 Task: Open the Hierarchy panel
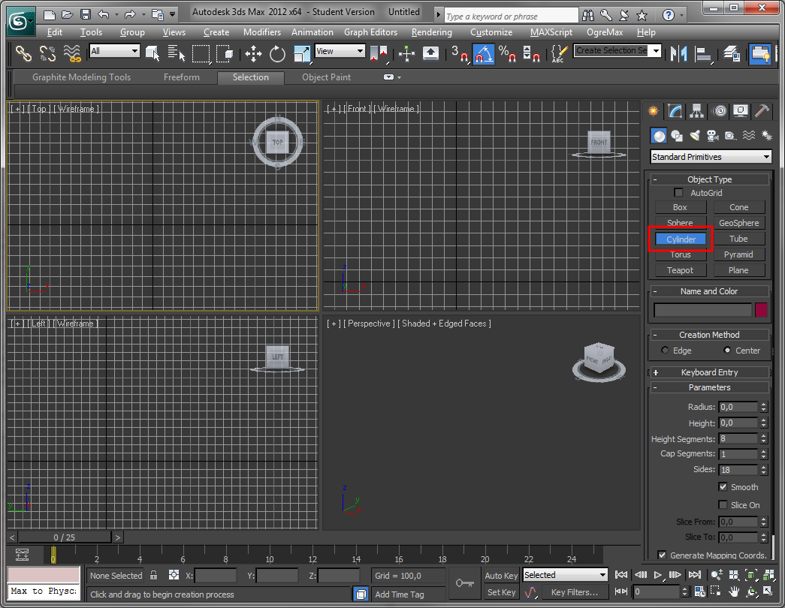(x=696, y=111)
